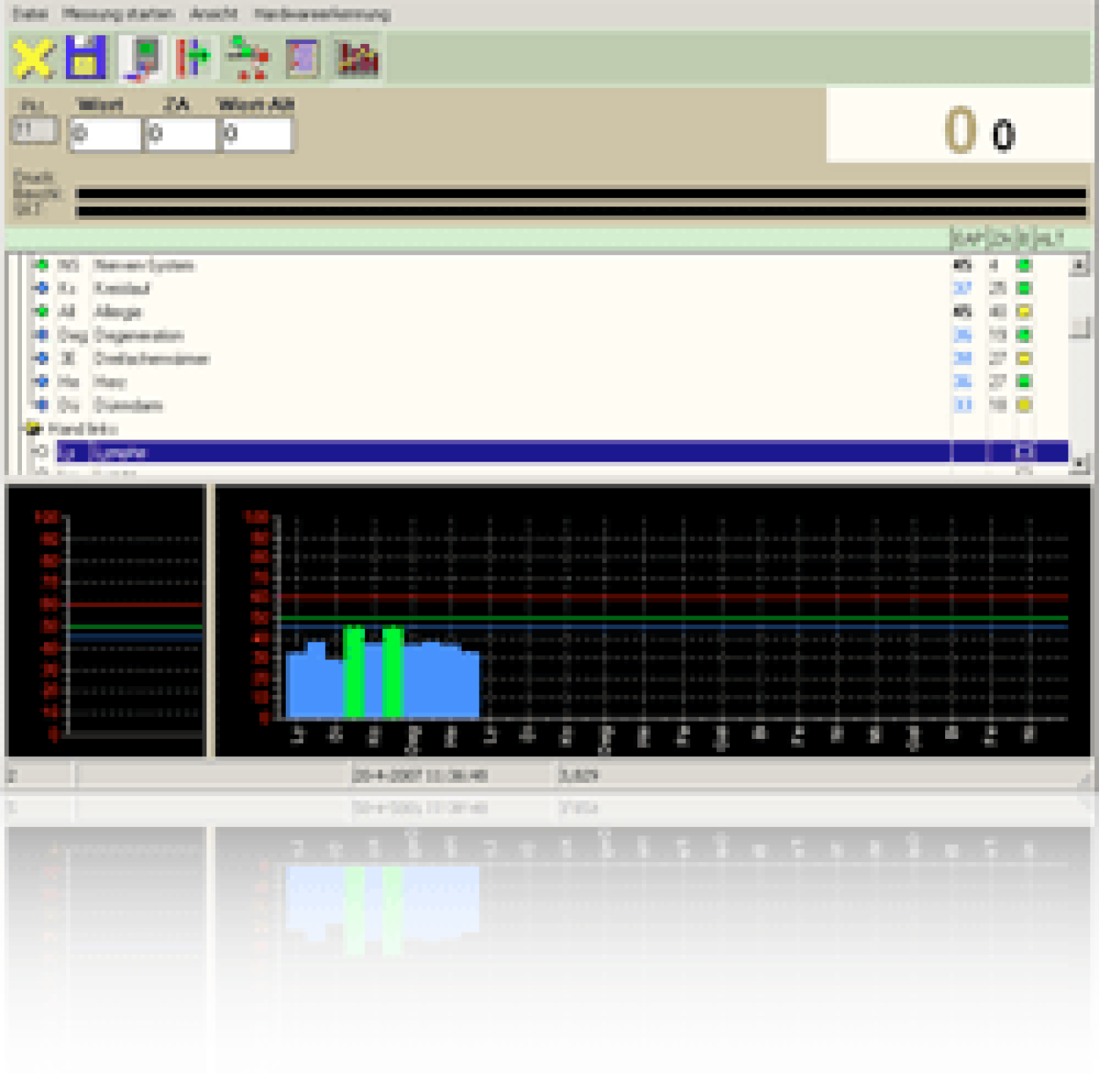Viewport: 1099px width, 1082px height.
Task: Open the purple report document icon
Action: [x=302, y=57]
